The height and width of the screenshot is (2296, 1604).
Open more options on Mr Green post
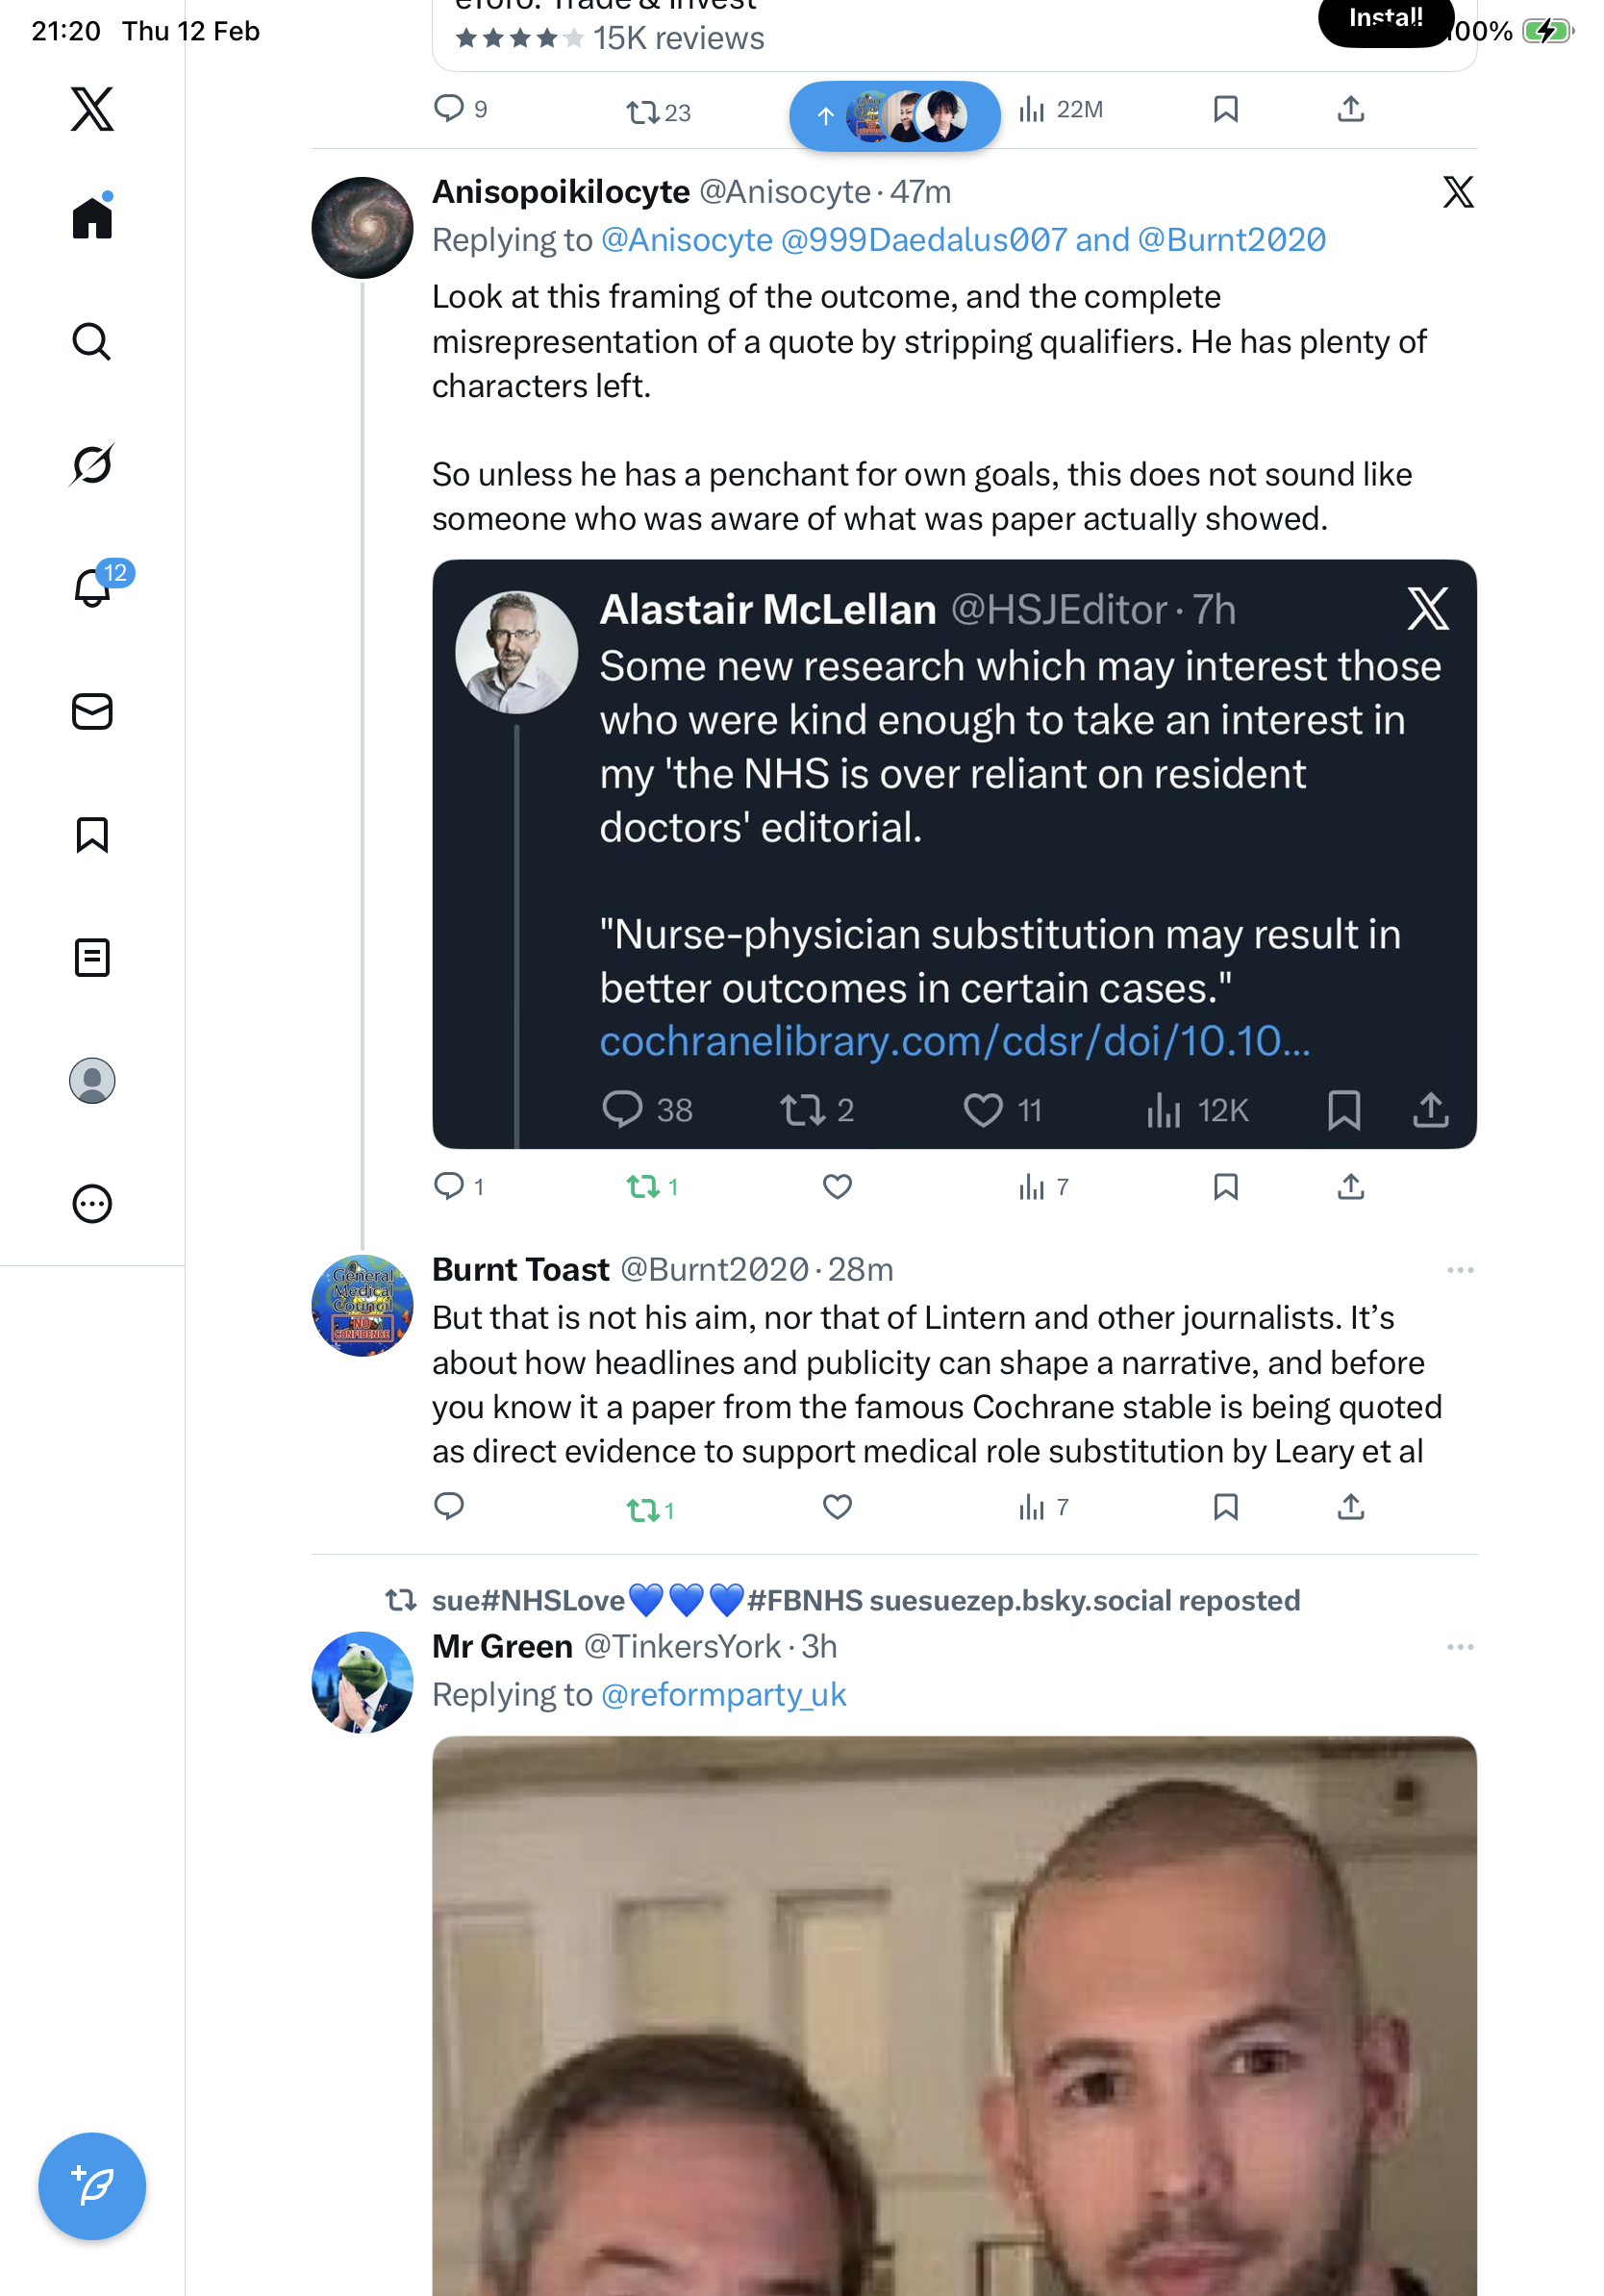1459,1646
